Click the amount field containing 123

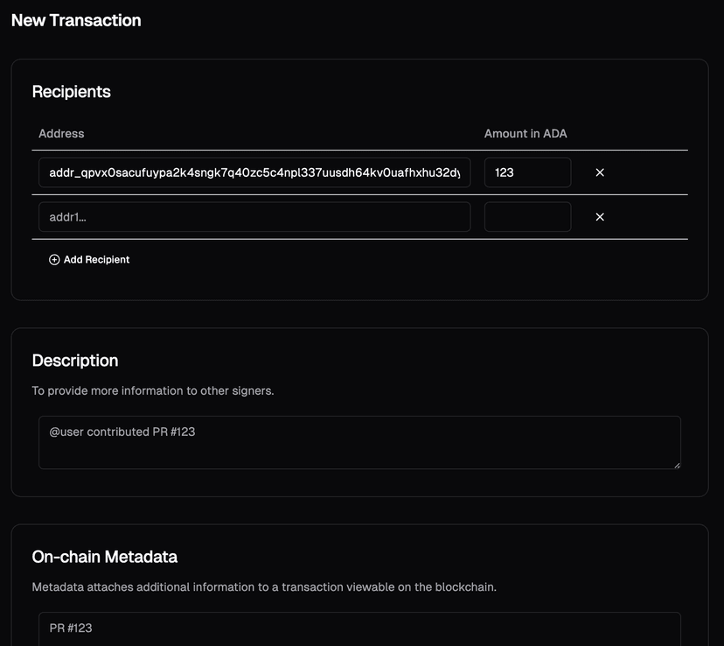point(527,172)
